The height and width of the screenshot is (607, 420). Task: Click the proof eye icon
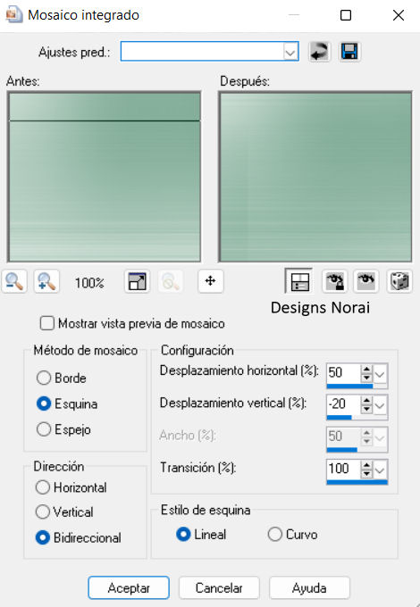(366, 281)
